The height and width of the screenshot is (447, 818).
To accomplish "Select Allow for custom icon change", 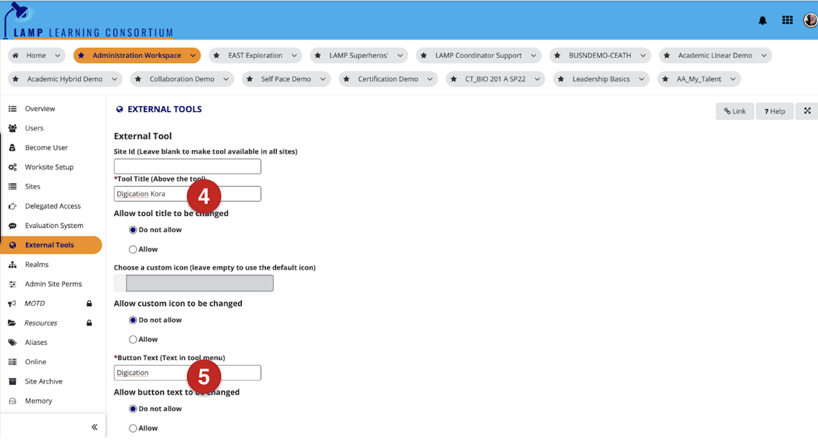I will coord(133,339).
